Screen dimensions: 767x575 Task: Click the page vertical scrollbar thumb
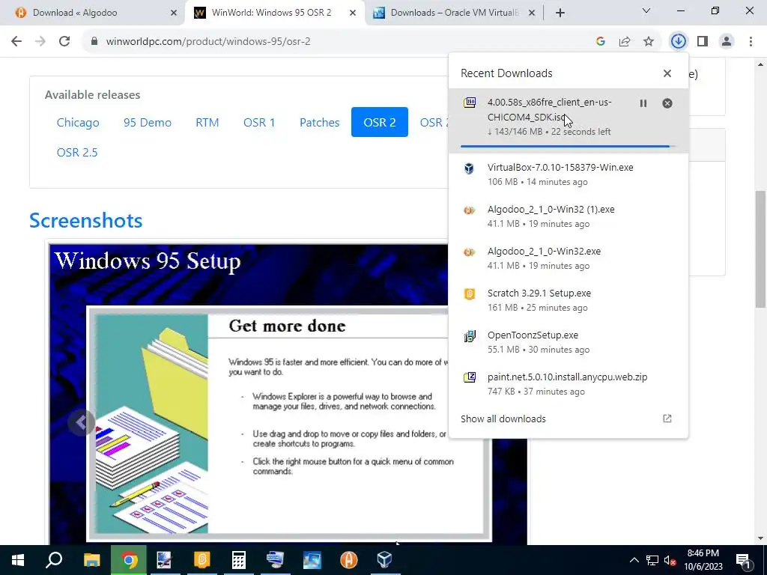pos(760,249)
